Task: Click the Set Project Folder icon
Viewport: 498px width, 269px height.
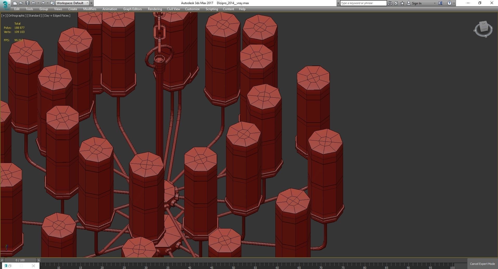Action: click(x=52, y=3)
